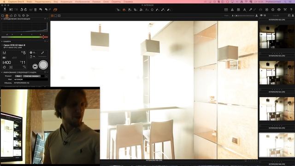Select second dark interior thumbnail
The width and height of the screenshot is (295, 166).
click(x=277, y=73)
